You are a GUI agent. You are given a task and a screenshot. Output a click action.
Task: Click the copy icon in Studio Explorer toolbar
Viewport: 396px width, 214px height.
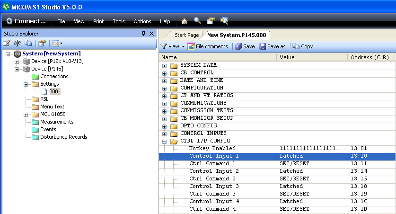[28, 43]
